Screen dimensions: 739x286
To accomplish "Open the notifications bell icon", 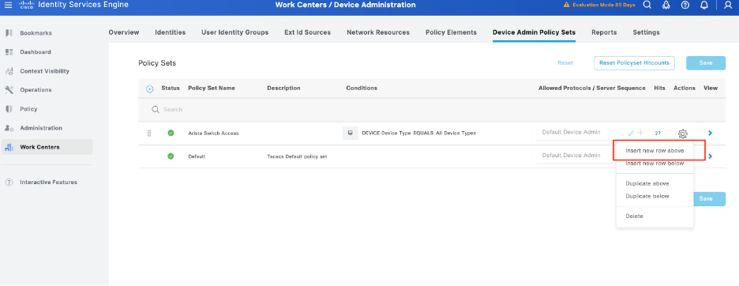I will pos(704,6).
